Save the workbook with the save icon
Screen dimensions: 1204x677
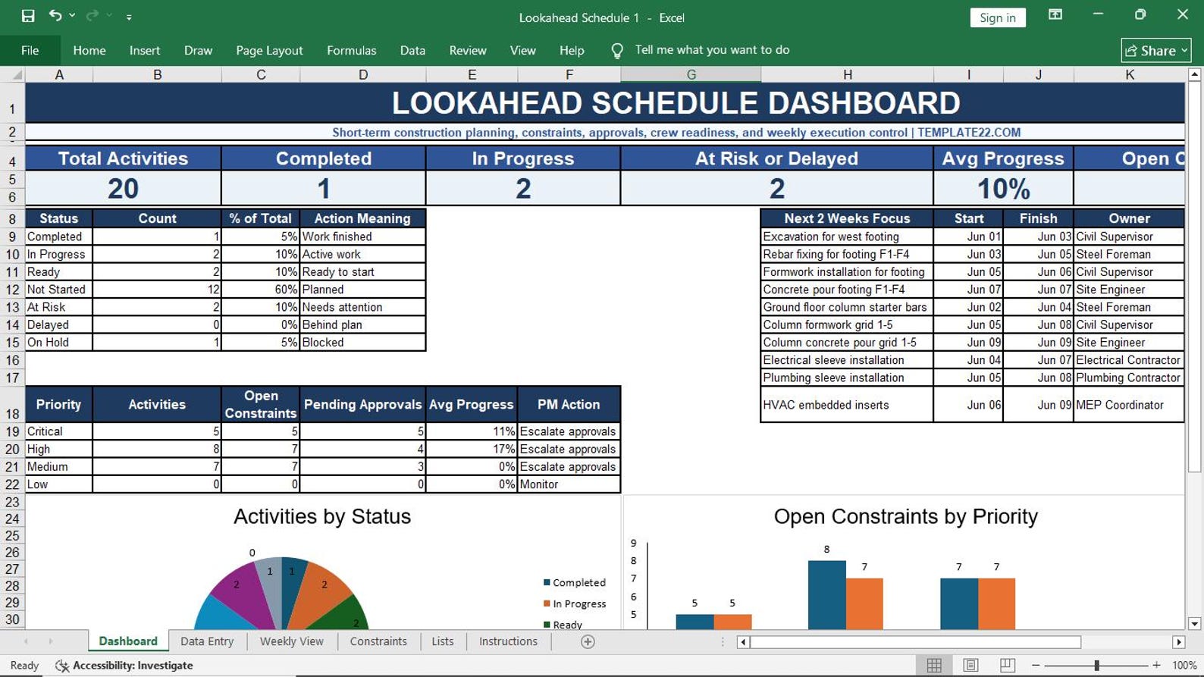click(28, 16)
